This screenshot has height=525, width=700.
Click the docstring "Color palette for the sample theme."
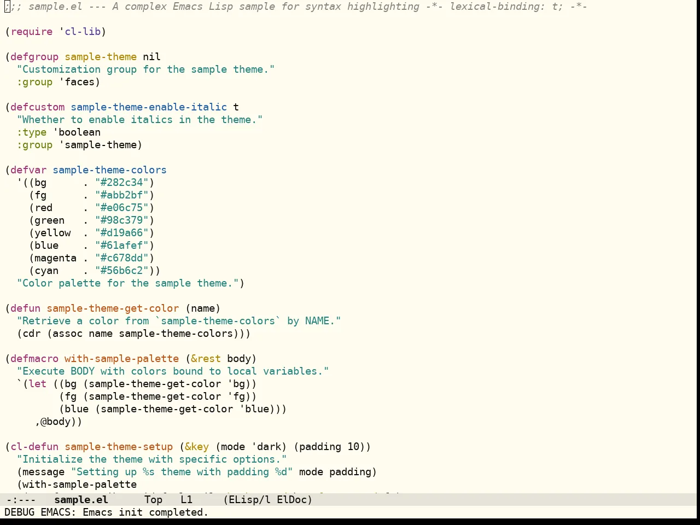click(x=127, y=283)
